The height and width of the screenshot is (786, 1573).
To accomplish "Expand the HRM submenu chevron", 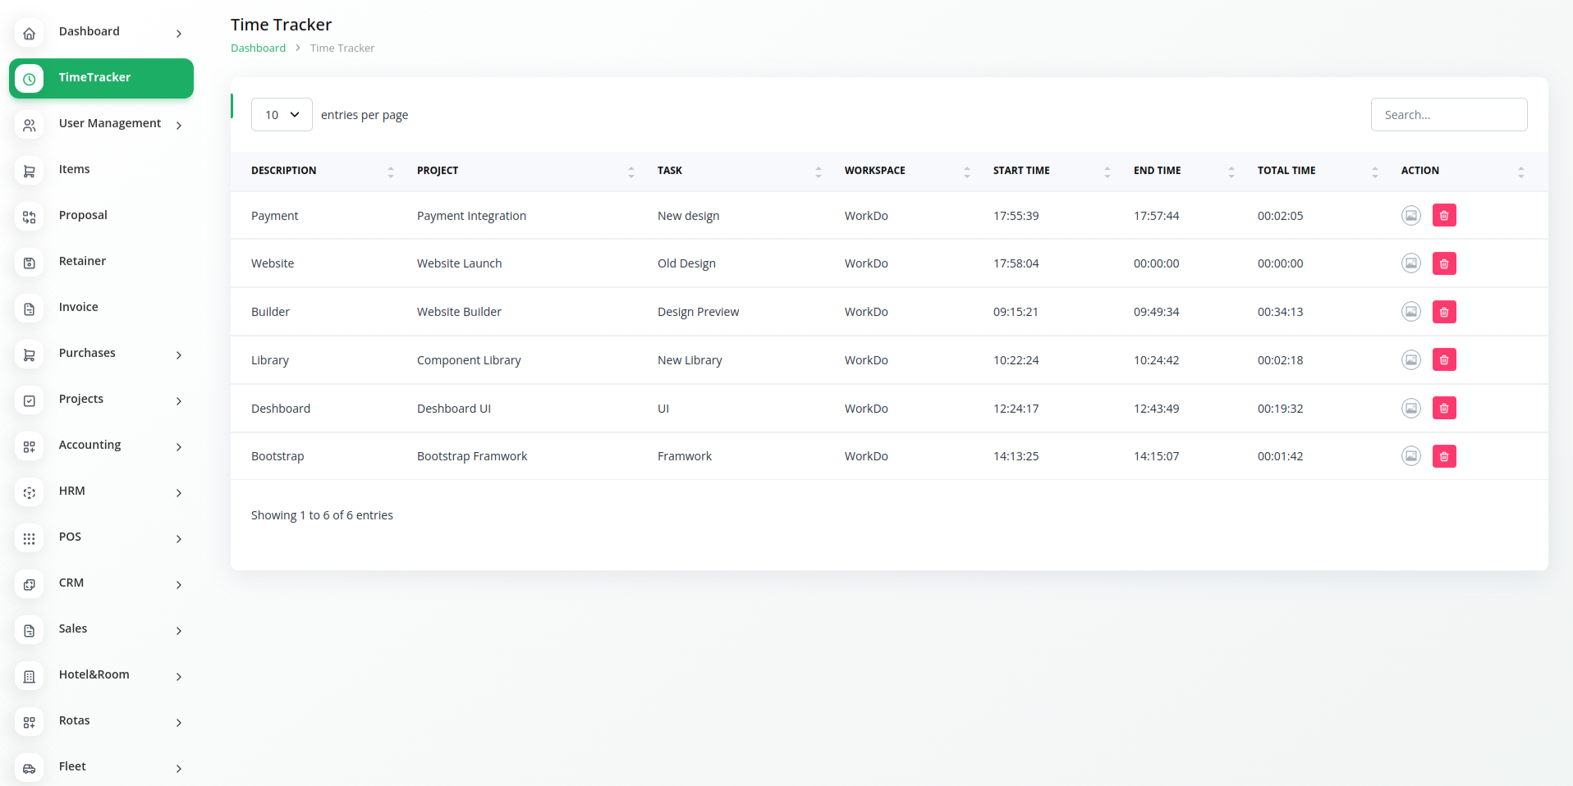I will (178, 493).
